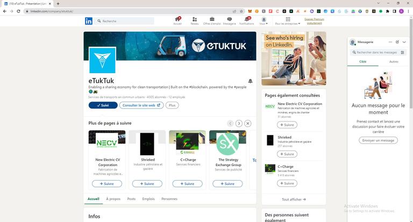The width and height of the screenshot is (413, 222).
Task: Open a new browser tab
Action: tap(58, 4)
